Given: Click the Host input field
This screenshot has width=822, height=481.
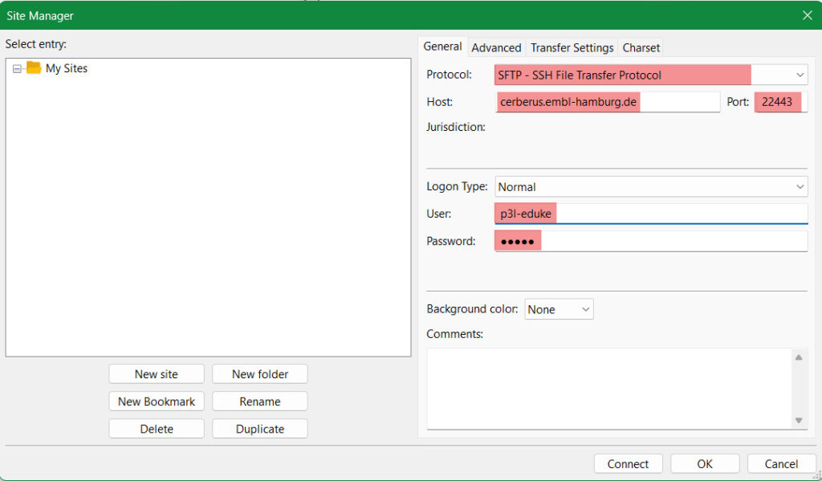Looking at the screenshot, I should coord(607,102).
